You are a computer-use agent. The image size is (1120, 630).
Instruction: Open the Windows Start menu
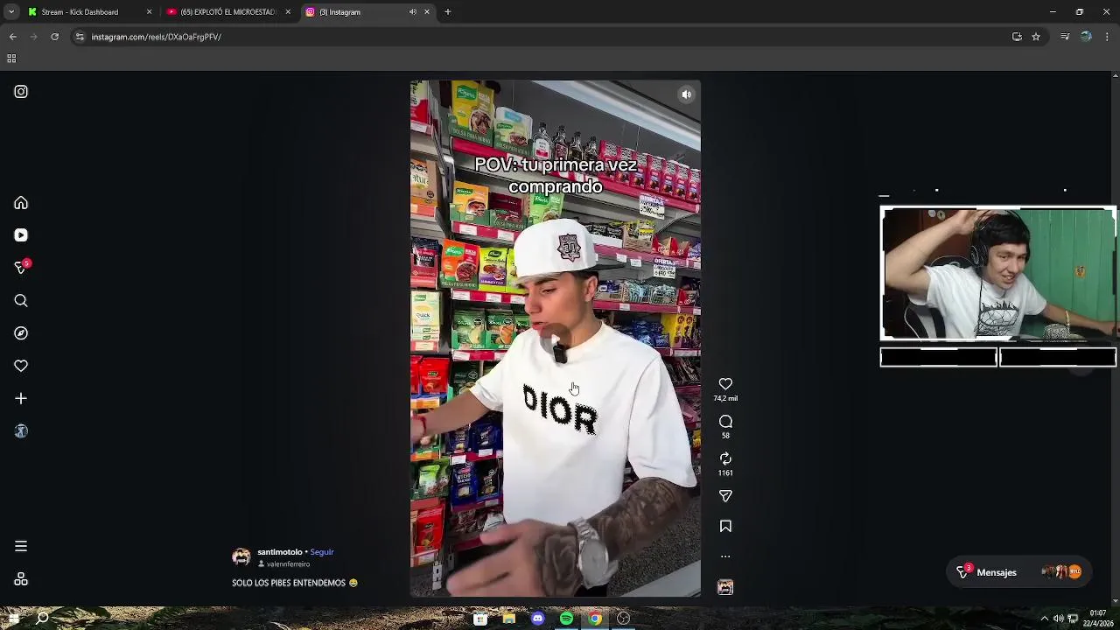(x=13, y=619)
